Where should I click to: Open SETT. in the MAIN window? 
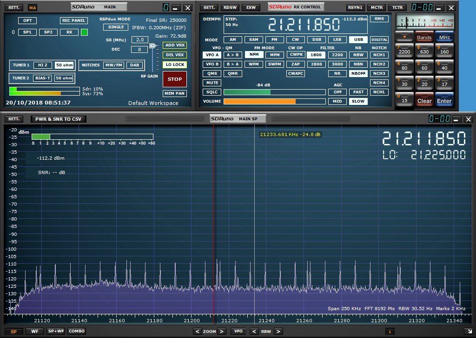pyautogui.click(x=13, y=7)
